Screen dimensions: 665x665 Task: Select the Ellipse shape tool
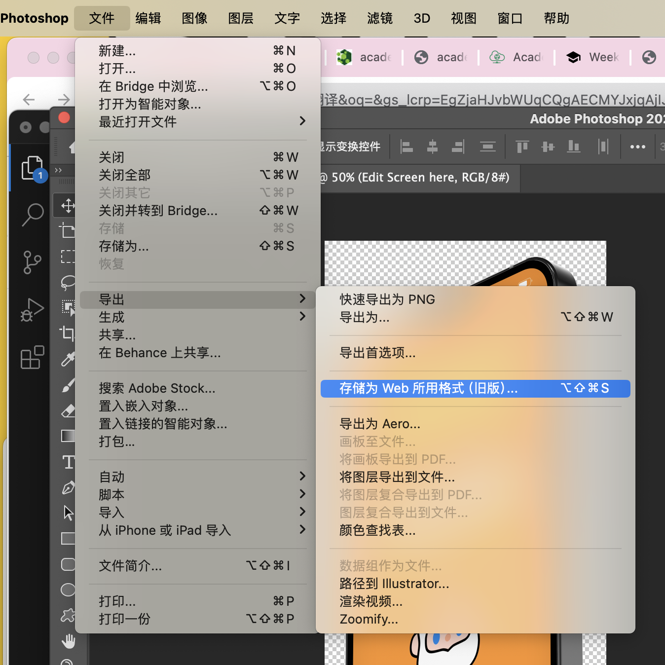68,590
